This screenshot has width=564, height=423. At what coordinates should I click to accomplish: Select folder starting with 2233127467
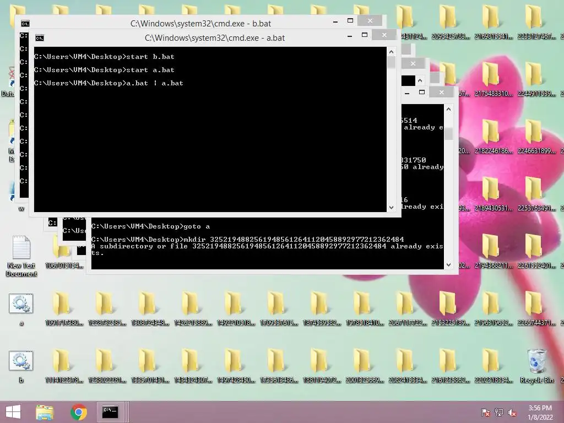[536, 22]
